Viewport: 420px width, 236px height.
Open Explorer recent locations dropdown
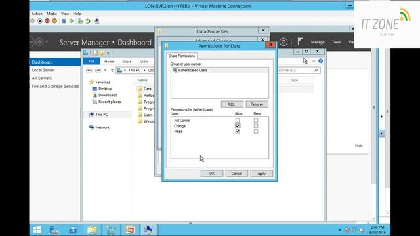pyautogui.click(x=105, y=70)
